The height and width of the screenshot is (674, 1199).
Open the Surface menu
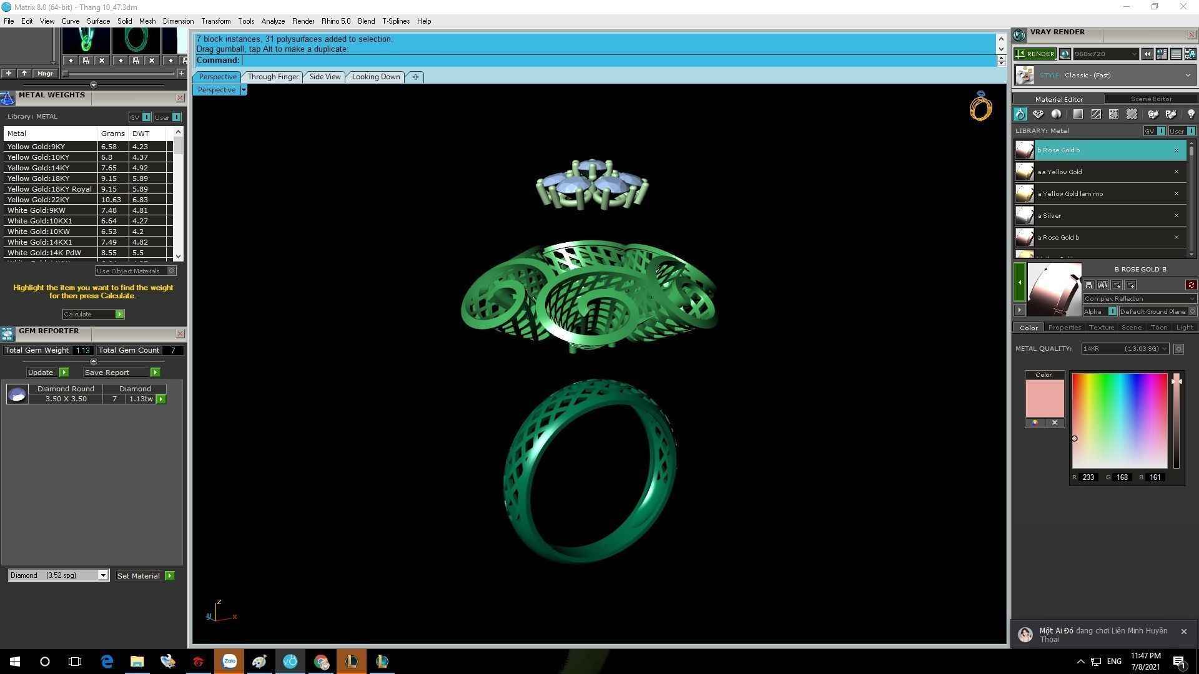(98, 21)
